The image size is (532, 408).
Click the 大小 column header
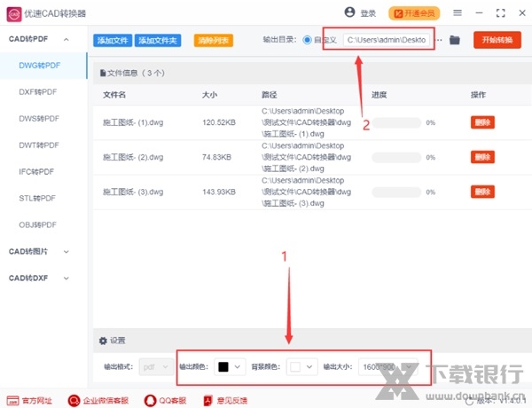209,95
